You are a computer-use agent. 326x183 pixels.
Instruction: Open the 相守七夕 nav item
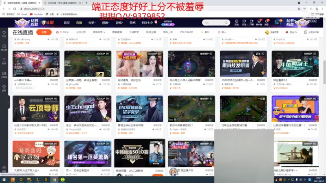coord(147,23)
